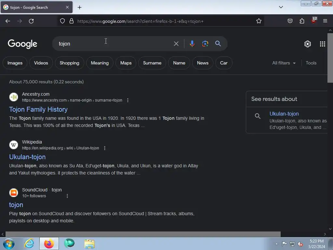Click the browser forward arrow
The height and width of the screenshot is (250, 333).
tap(20, 21)
